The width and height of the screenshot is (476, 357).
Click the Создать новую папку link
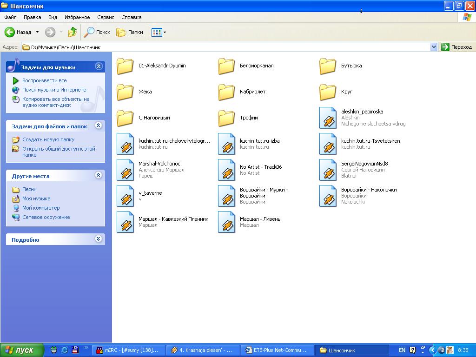[48, 139]
